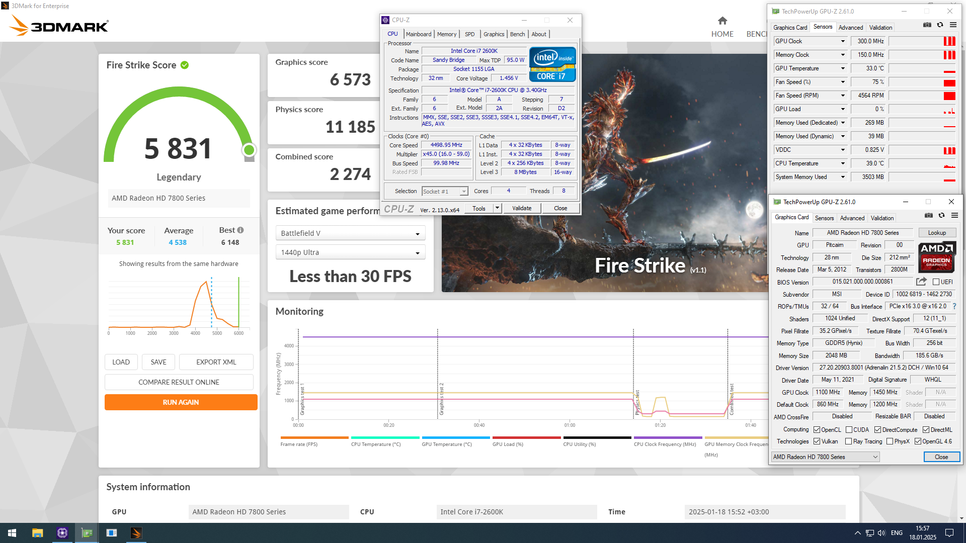Viewport: 966px width, 543px height.
Task: Open Advanced tab in GPU-Z Sensors window
Action: 851,28
